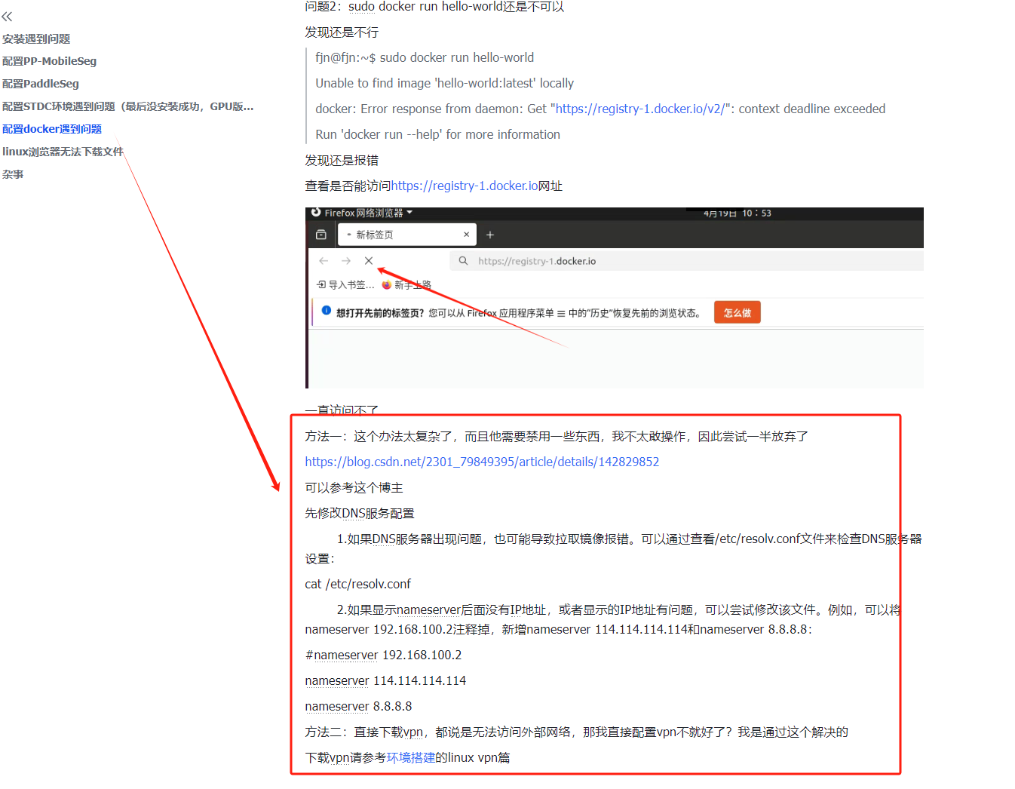Open the 新手上路 Firefox bookmark

coord(408,284)
